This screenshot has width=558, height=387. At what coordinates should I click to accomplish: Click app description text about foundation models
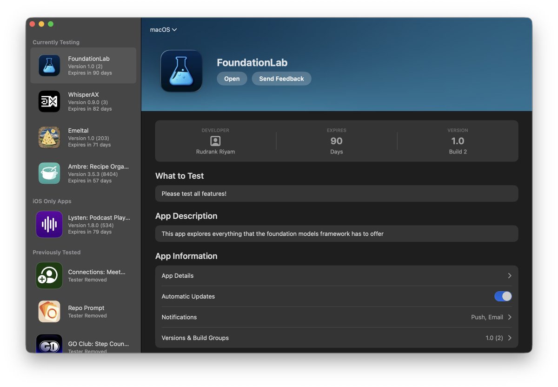[x=272, y=234]
